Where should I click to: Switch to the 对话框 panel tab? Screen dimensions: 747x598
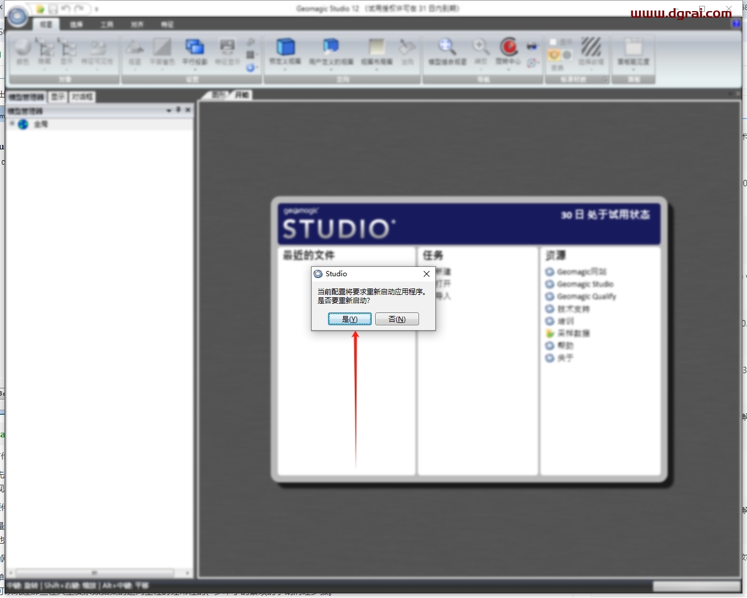82,97
